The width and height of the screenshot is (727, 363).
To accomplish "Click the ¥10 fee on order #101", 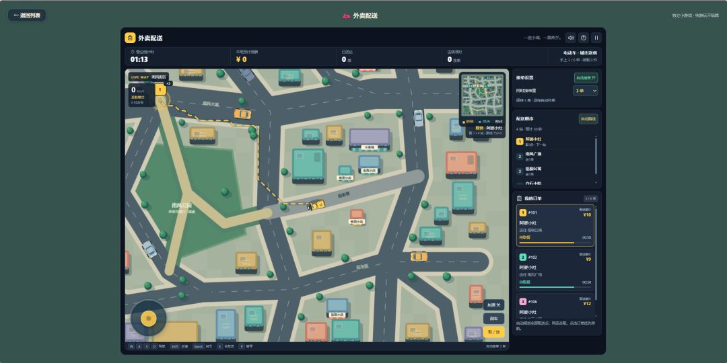I will (x=587, y=215).
